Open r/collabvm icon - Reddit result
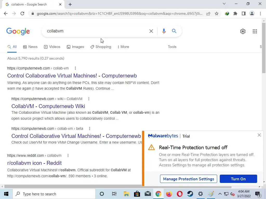Viewport: 266px width, 199px height. [35, 163]
